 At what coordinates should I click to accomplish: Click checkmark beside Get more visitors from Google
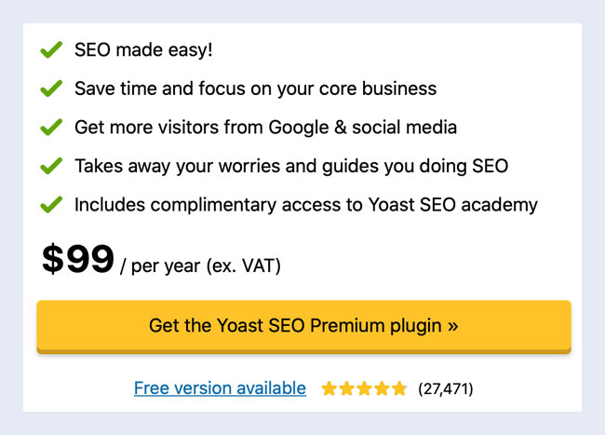[51, 127]
